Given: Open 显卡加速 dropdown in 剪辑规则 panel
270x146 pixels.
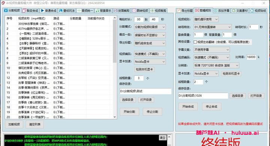Looking at the screenshot, I should coord(206,74).
